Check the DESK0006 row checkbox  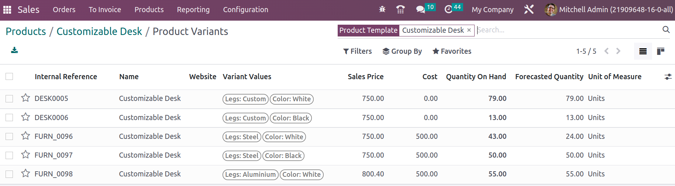9,117
